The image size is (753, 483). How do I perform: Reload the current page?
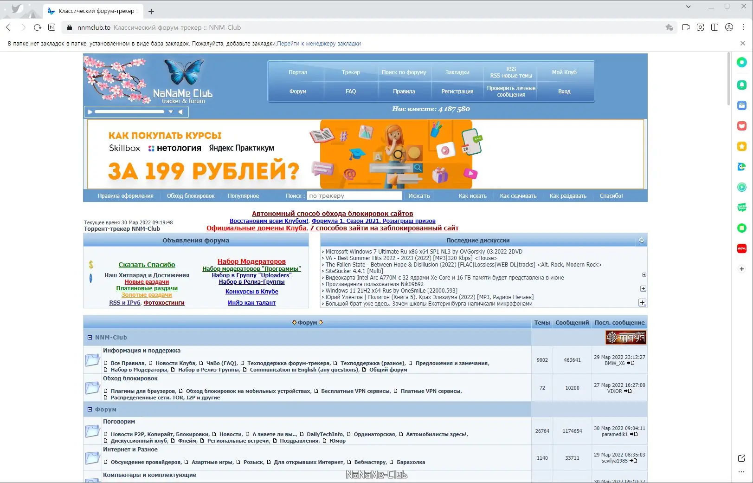pos(38,27)
